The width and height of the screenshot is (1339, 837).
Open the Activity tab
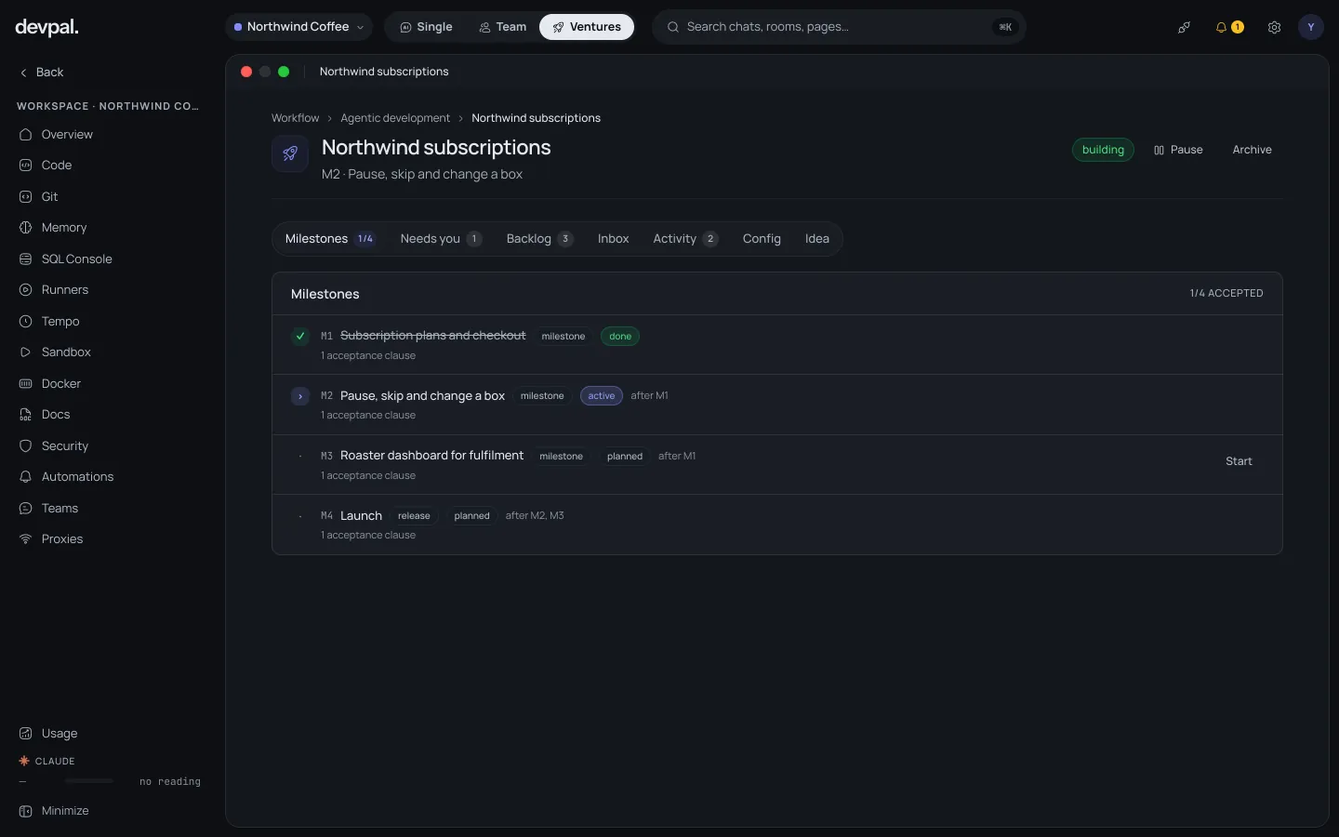pos(685,239)
